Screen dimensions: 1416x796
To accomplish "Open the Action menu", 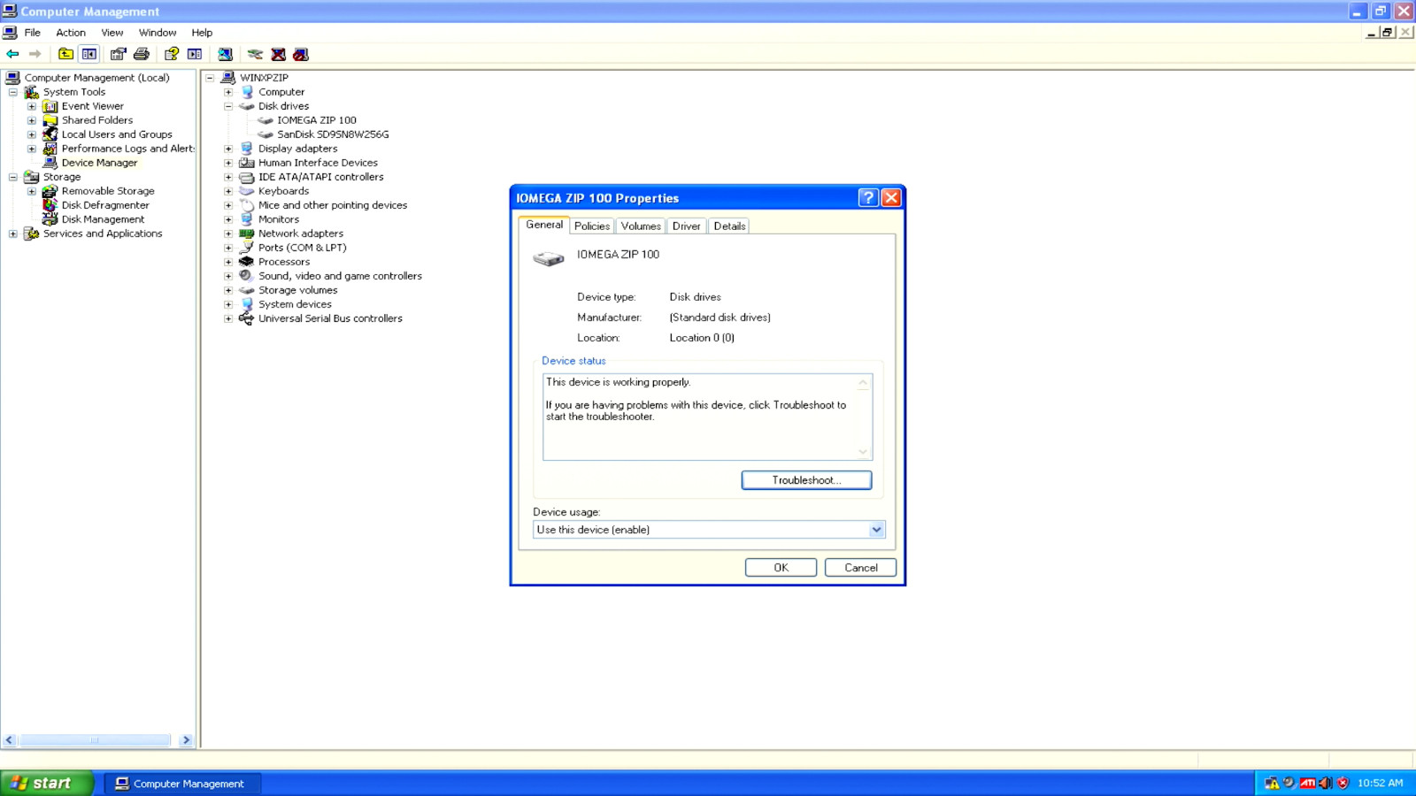I will click(x=71, y=33).
